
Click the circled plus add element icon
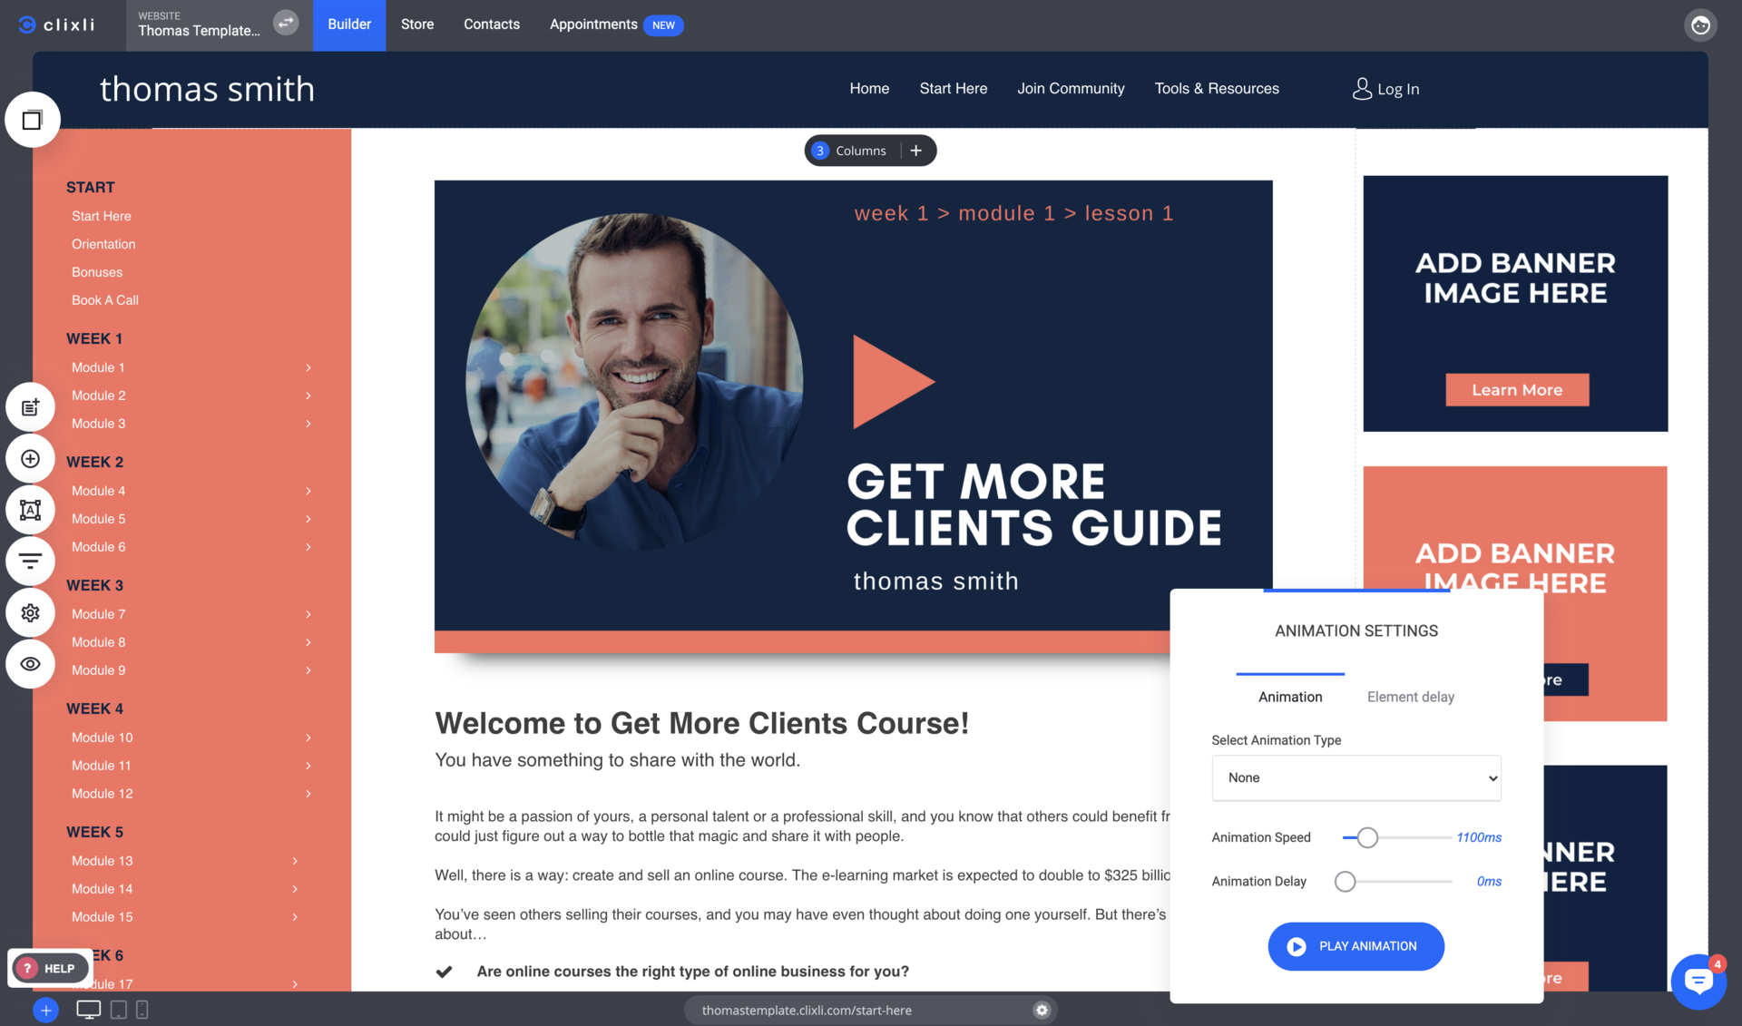click(x=30, y=459)
